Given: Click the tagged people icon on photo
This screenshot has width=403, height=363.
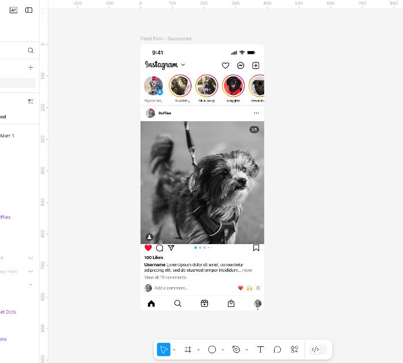Looking at the screenshot, I should pos(149,237).
